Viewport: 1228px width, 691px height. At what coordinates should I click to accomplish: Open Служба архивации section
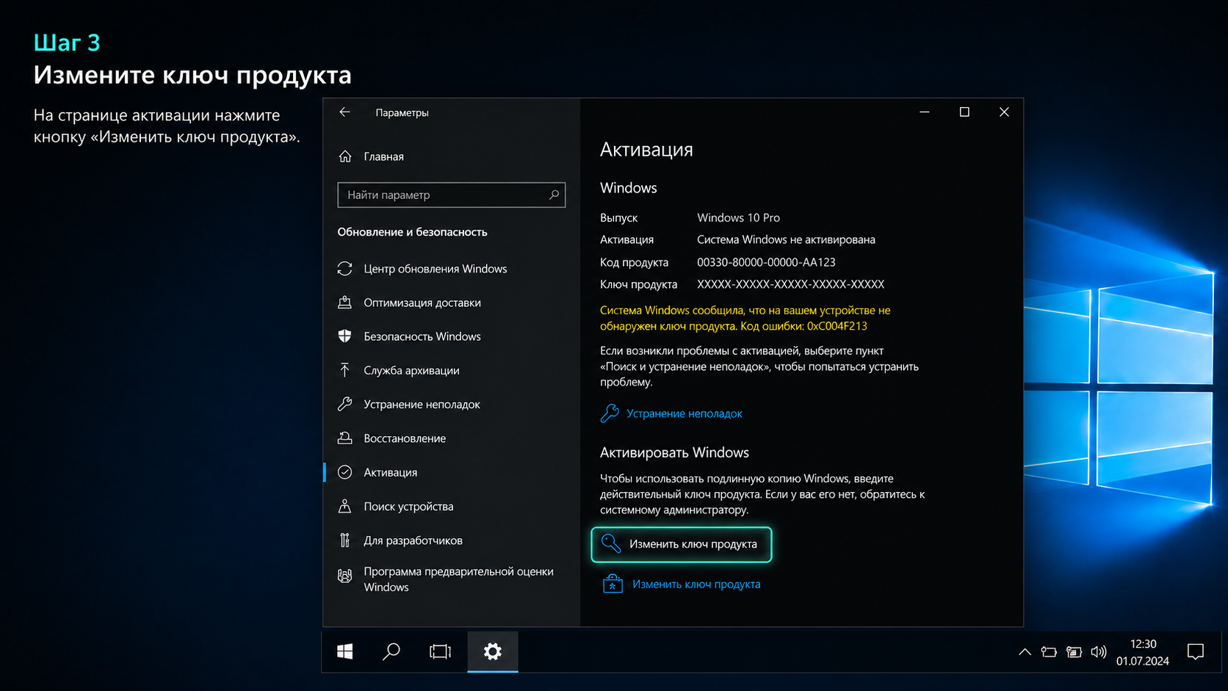pyautogui.click(x=411, y=370)
